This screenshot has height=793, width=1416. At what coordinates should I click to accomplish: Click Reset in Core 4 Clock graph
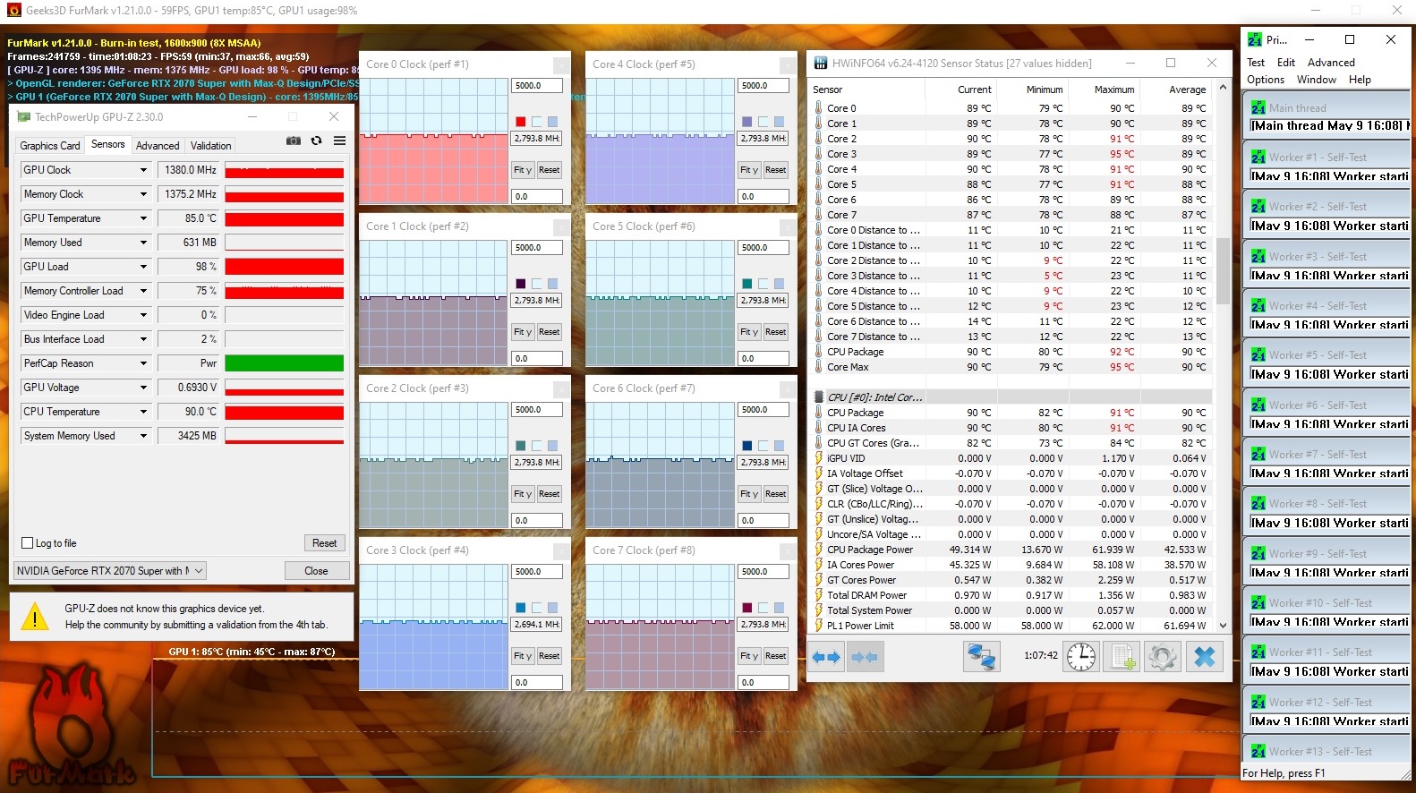(776, 170)
